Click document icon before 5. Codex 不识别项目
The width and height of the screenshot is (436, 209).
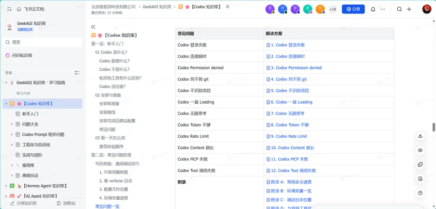coord(268,91)
